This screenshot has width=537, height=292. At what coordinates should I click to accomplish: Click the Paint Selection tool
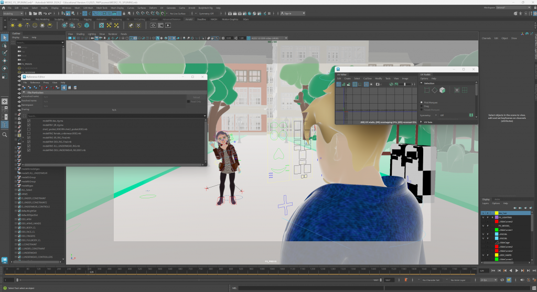coord(5,53)
